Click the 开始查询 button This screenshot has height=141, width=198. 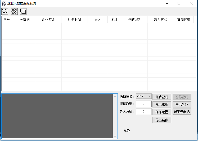pos(162,97)
